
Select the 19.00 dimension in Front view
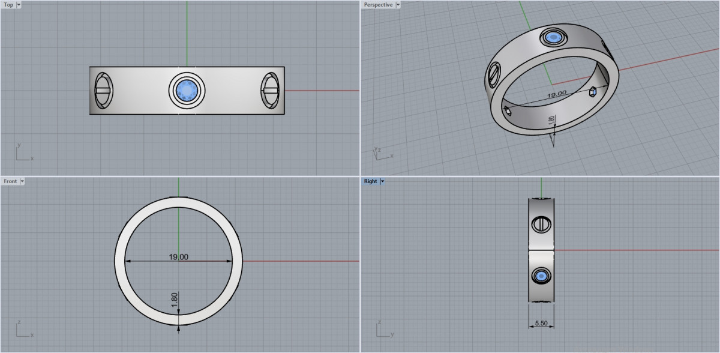pos(178,257)
